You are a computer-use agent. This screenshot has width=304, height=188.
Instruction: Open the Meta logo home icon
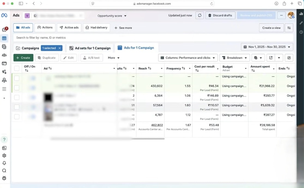[4, 16]
